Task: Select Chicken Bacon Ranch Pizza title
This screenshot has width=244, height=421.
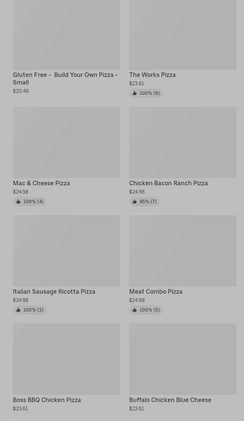Action: pyautogui.click(x=169, y=183)
